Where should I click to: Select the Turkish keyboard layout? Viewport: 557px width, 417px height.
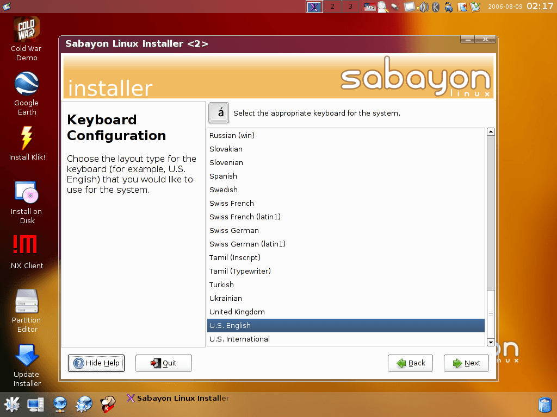[345, 285]
